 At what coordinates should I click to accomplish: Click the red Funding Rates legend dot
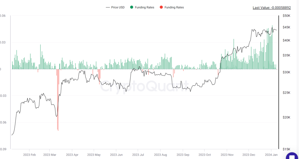coord(161,7)
